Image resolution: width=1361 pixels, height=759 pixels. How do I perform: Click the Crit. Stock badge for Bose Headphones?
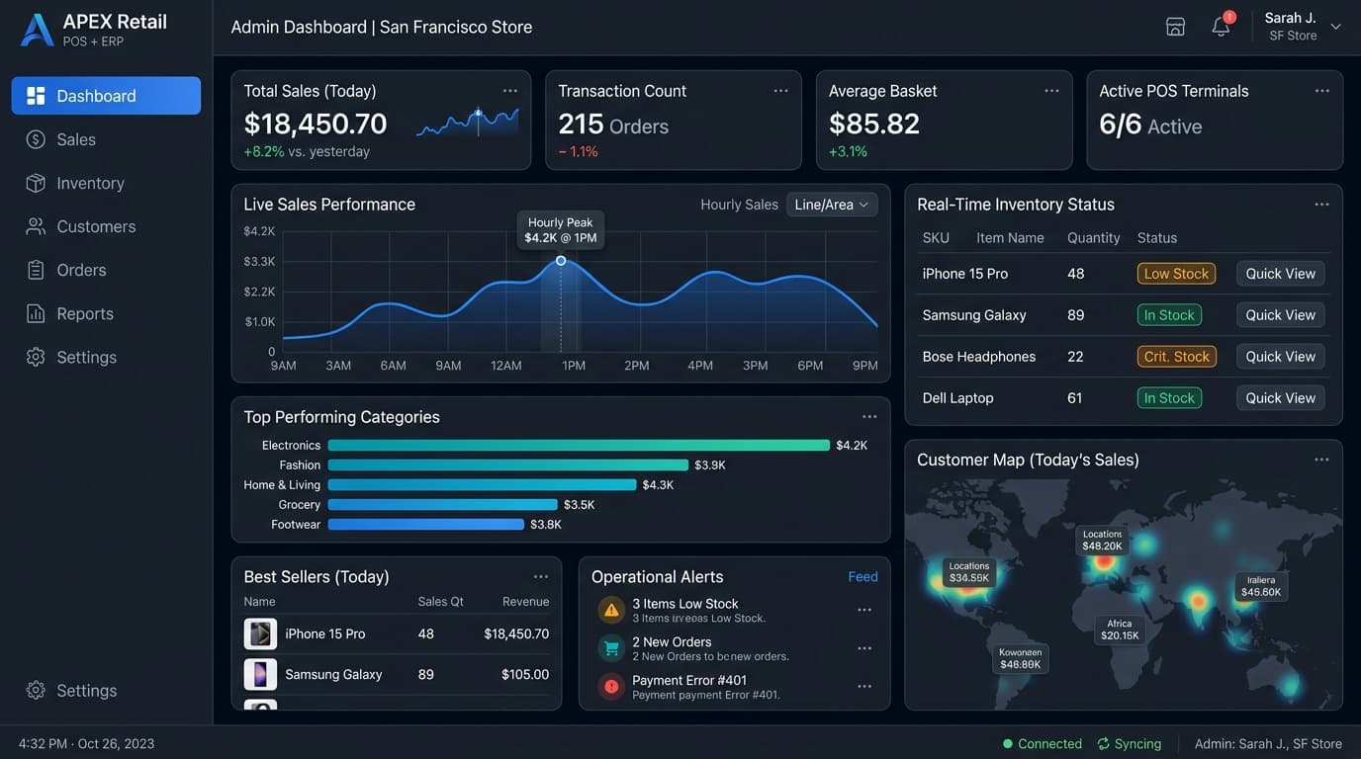pyautogui.click(x=1177, y=357)
